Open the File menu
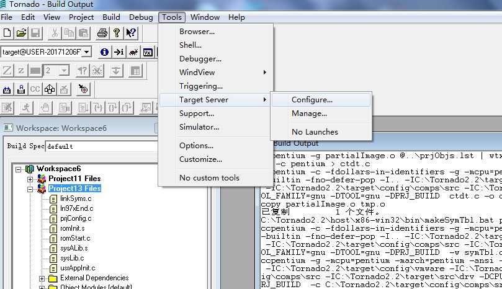The height and width of the screenshot is (289, 502). pyautogui.click(x=7, y=17)
